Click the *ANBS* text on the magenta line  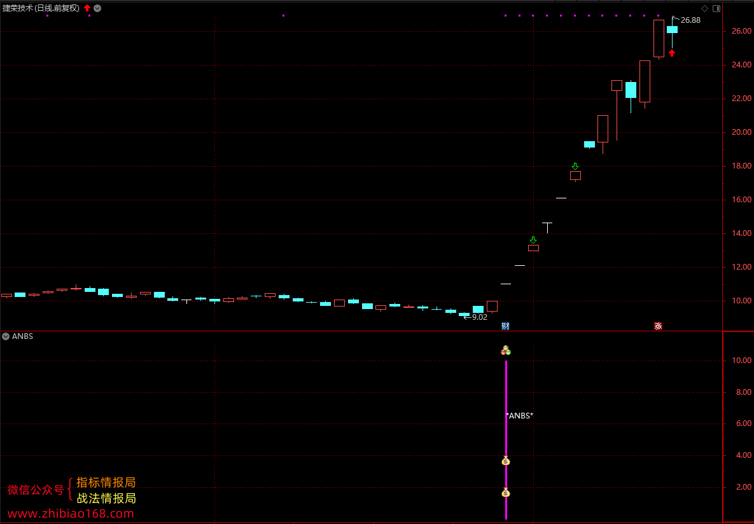520,416
